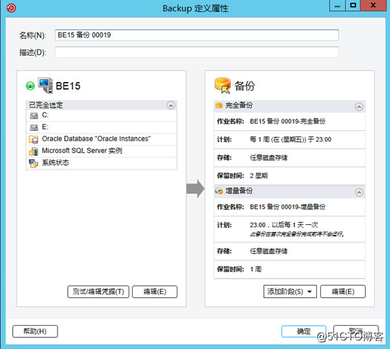Select Microsoft SQL Server 实例 row
The width and height of the screenshot is (390, 349).
[x=102, y=151]
